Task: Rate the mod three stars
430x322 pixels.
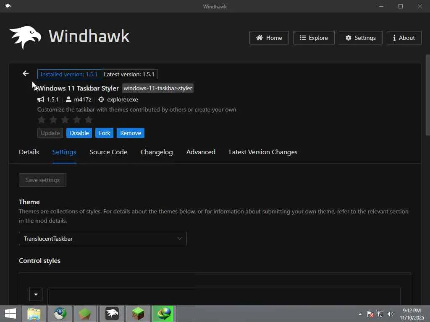Action: [x=65, y=119]
